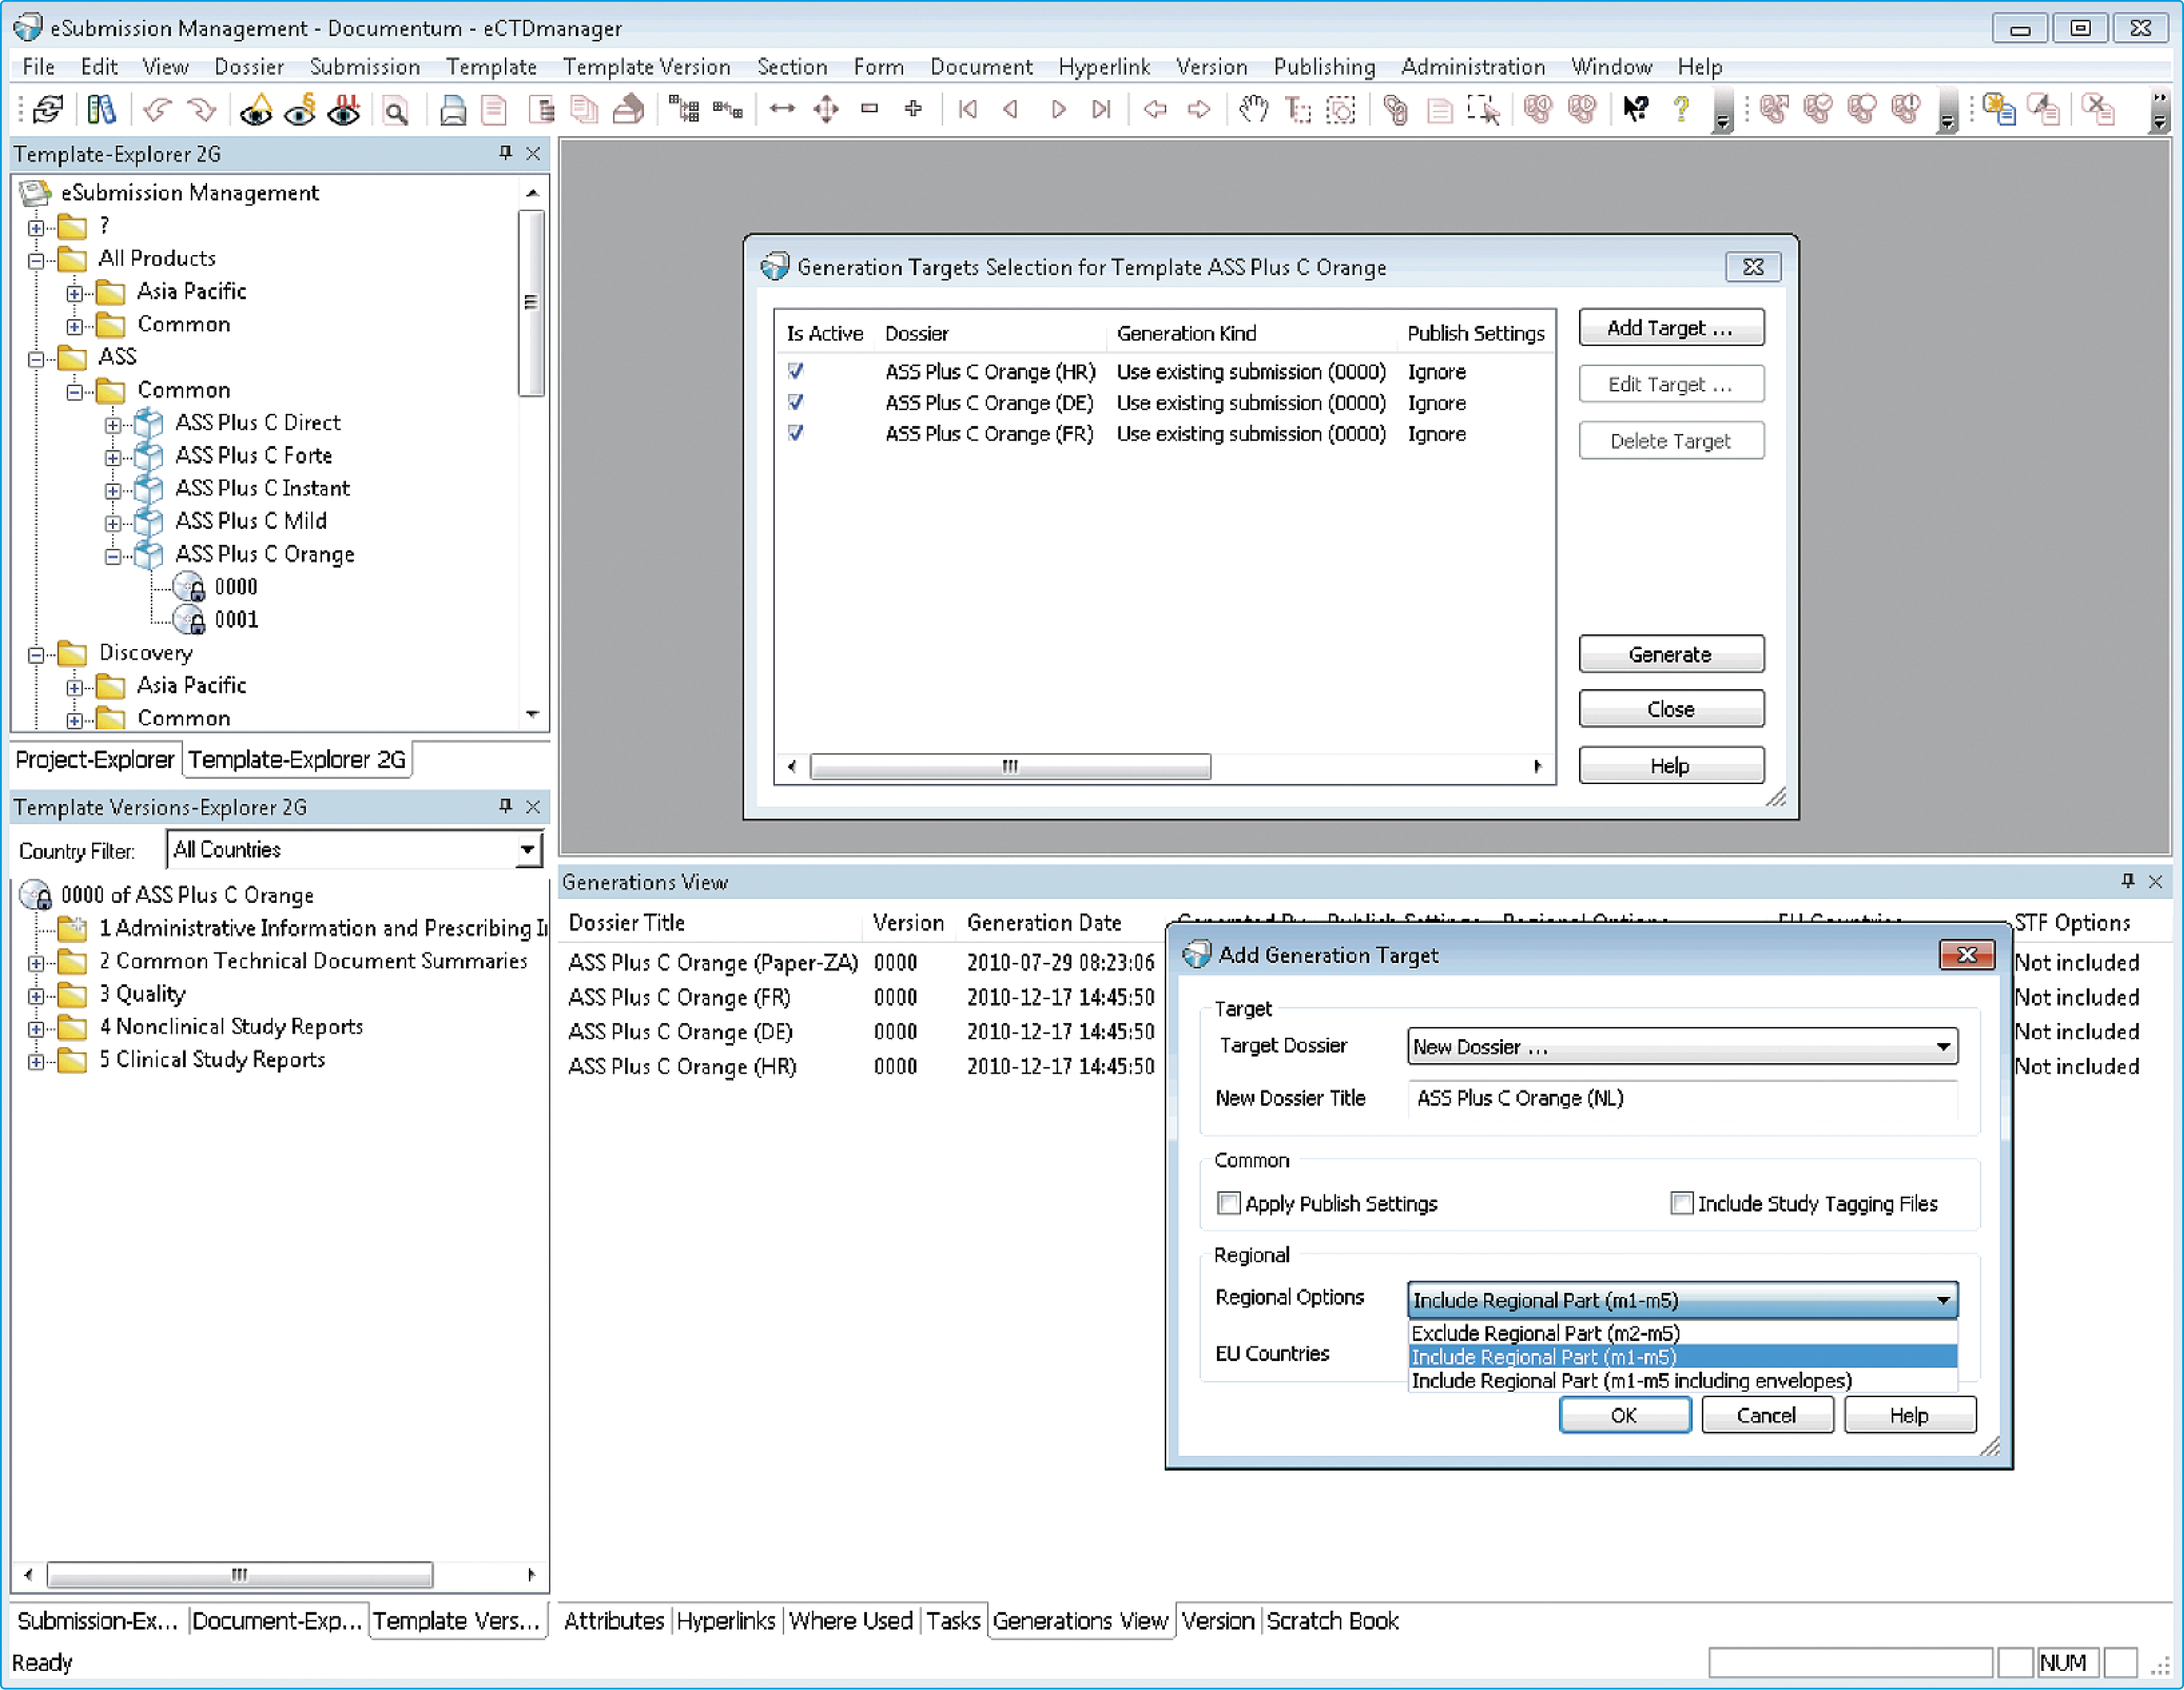Select the hand pan tool
The image size is (2184, 1690).
1253,110
